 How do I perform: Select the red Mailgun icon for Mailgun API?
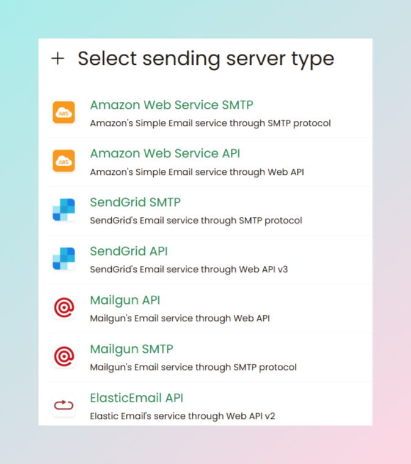tap(64, 307)
